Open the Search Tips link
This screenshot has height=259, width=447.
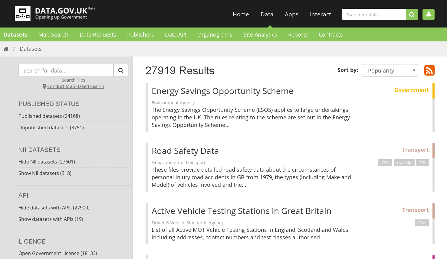click(x=74, y=80)
